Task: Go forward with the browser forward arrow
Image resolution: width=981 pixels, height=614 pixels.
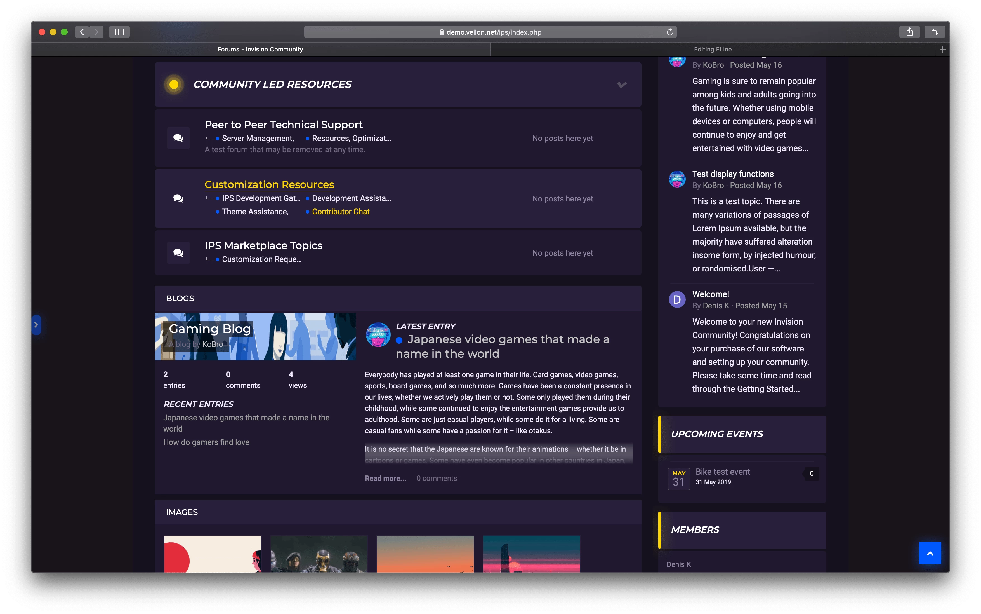Action: 96,32
